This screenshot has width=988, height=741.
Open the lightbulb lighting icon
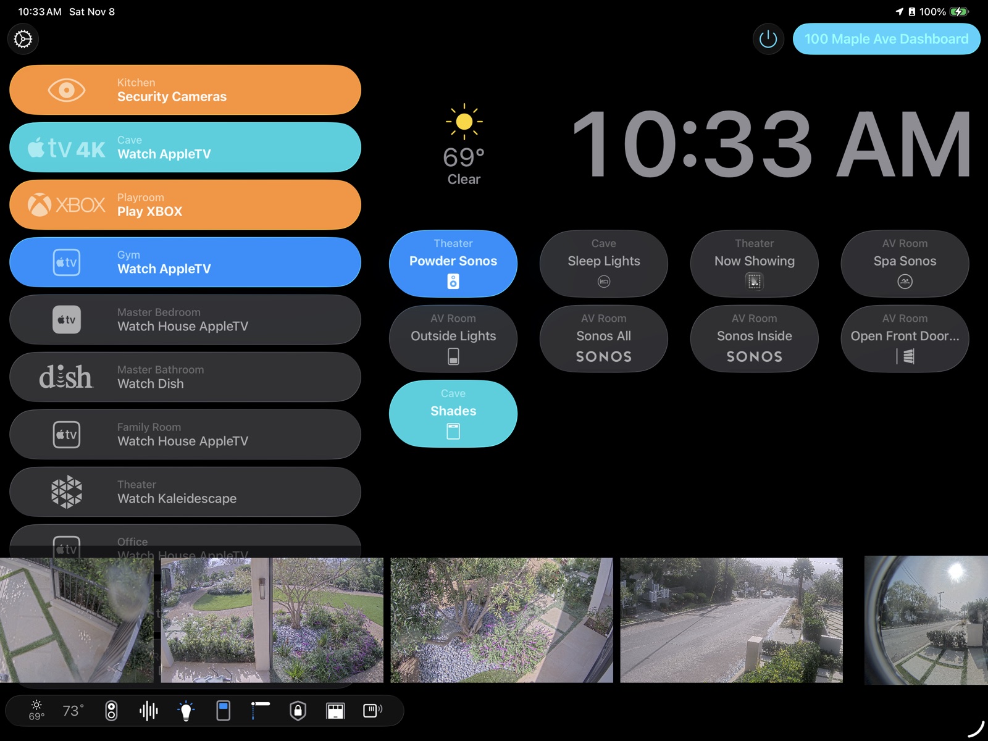pyautogui.click(x=186, y=711)
